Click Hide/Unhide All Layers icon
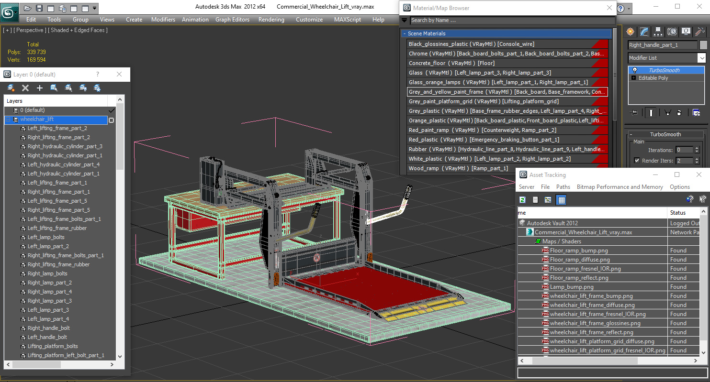710x382 pixels. click(x=83, y=88)
